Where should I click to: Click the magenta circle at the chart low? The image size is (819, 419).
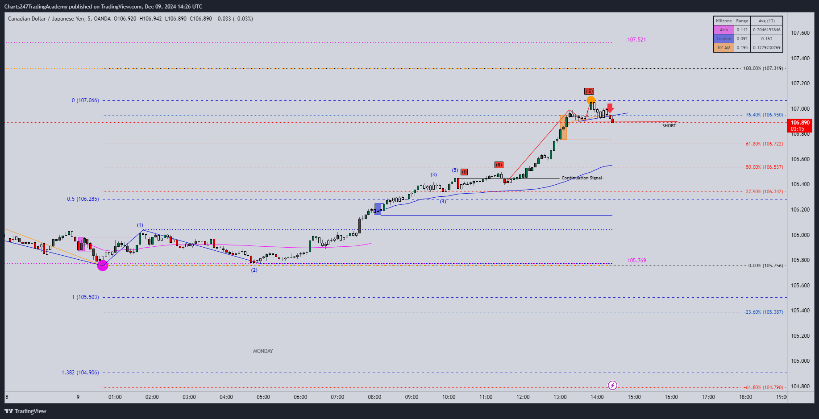click(x=103, y=266)
